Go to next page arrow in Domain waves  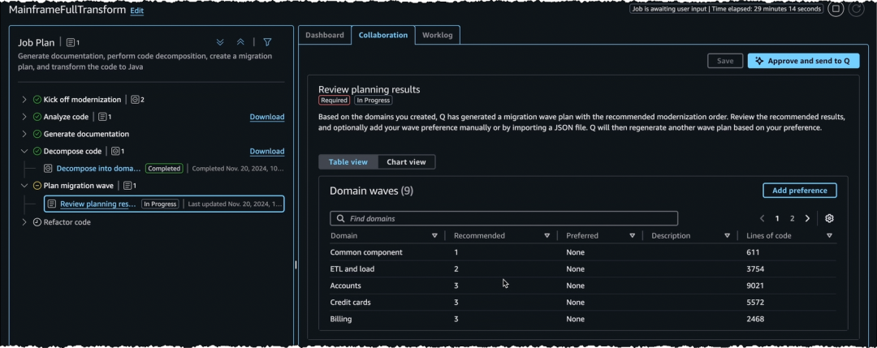coord(807,218)
